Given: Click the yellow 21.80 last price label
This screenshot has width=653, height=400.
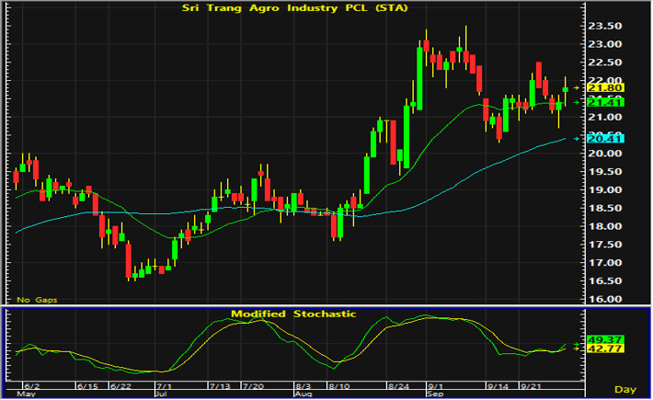Looking at the screenshot, I should click(x=605, y=88).
